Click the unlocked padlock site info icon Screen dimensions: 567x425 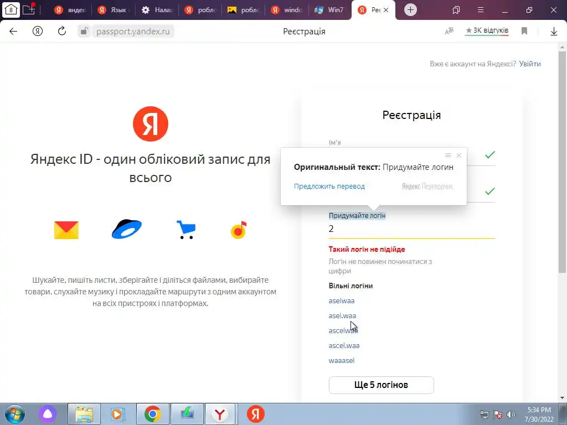(84, 31)
